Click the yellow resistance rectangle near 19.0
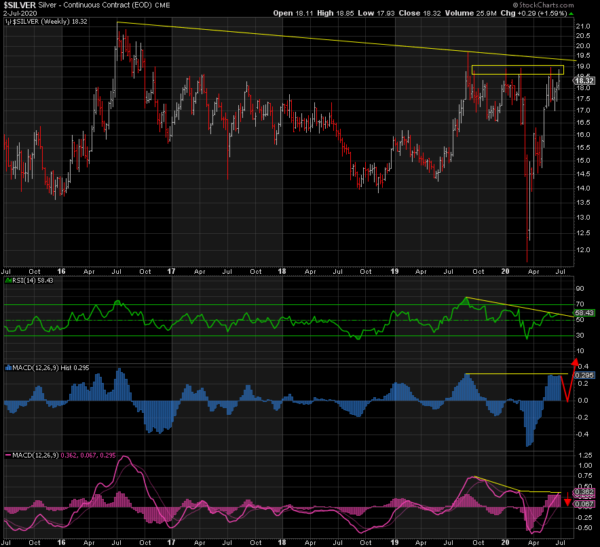This screenshot has height=547, width=600. coord(517,69)
